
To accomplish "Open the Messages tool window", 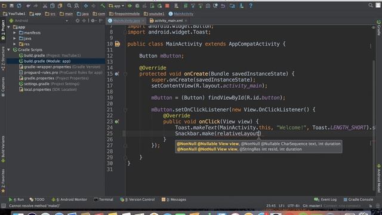I will (174, 199).
